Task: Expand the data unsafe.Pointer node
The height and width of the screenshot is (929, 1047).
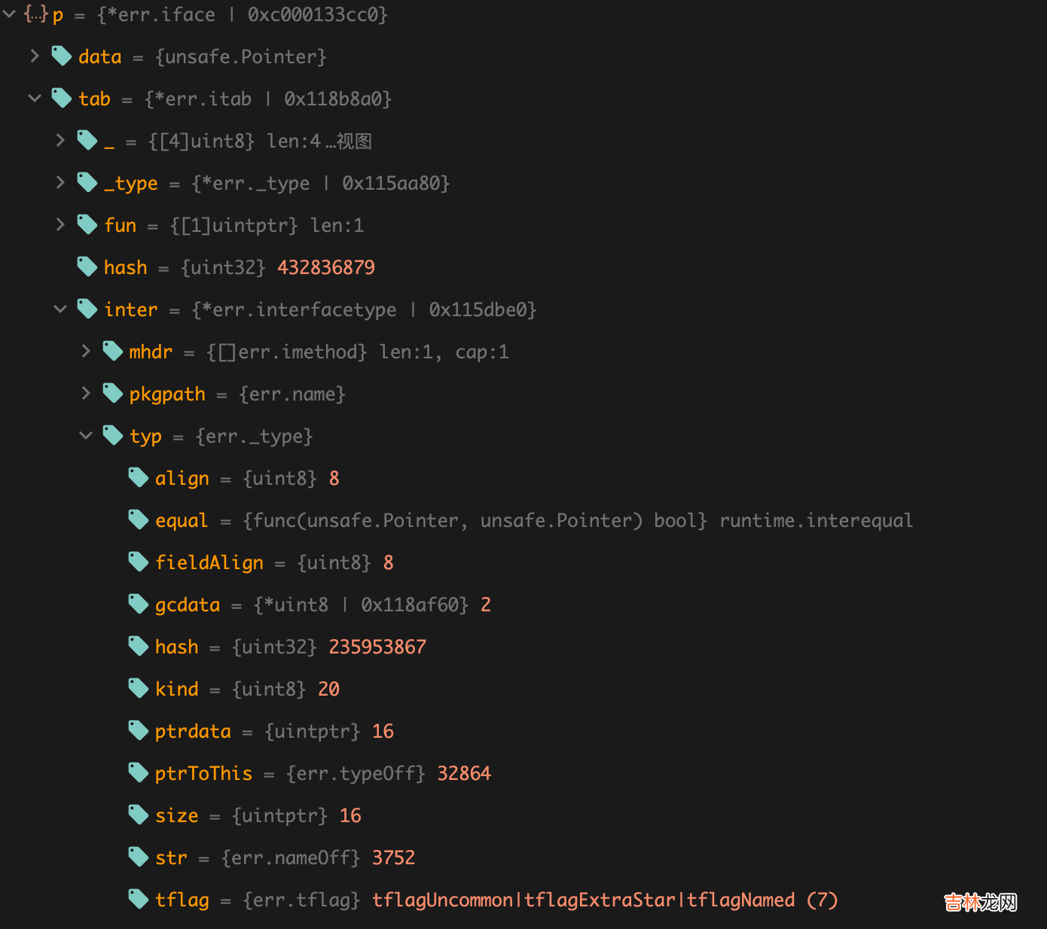Action: pyautogui.click(x=35, y=56)
